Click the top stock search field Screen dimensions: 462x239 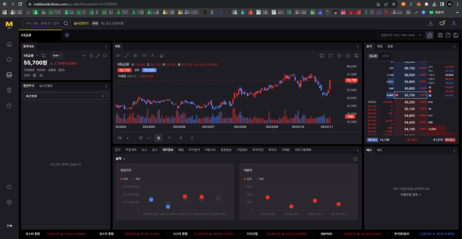point(44,23)
